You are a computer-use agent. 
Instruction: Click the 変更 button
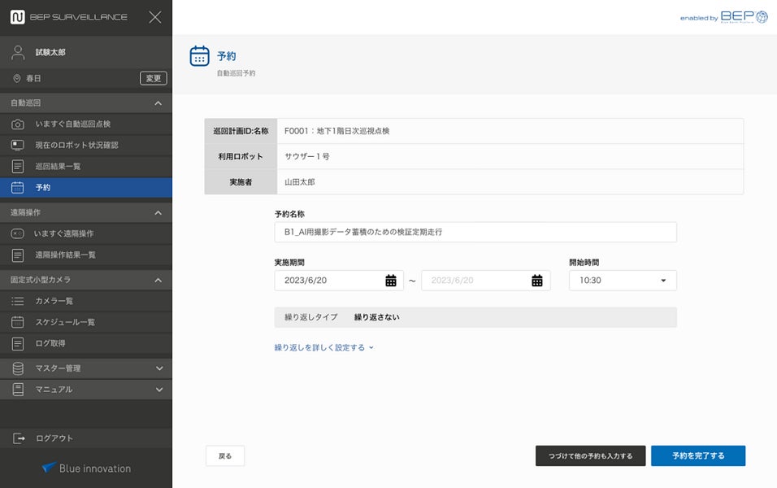point(153,78)
